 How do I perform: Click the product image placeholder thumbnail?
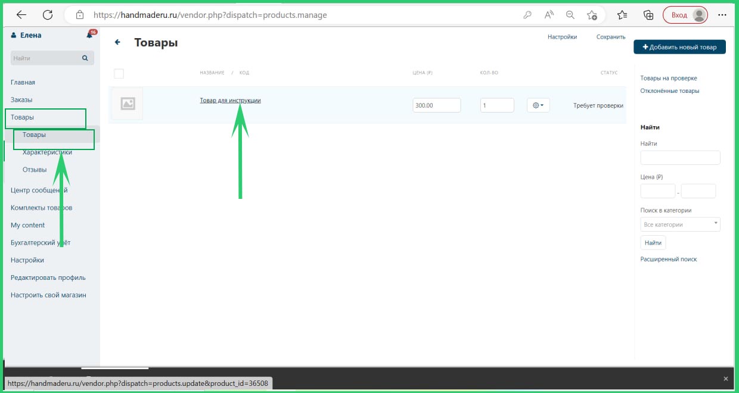(128, 104)
